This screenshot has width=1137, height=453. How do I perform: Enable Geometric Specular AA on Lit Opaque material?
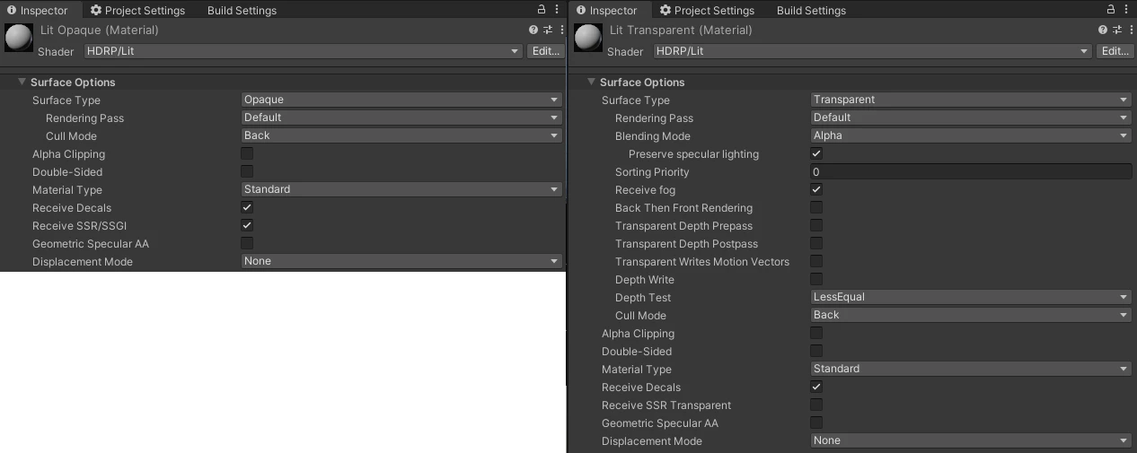point(247,243)
